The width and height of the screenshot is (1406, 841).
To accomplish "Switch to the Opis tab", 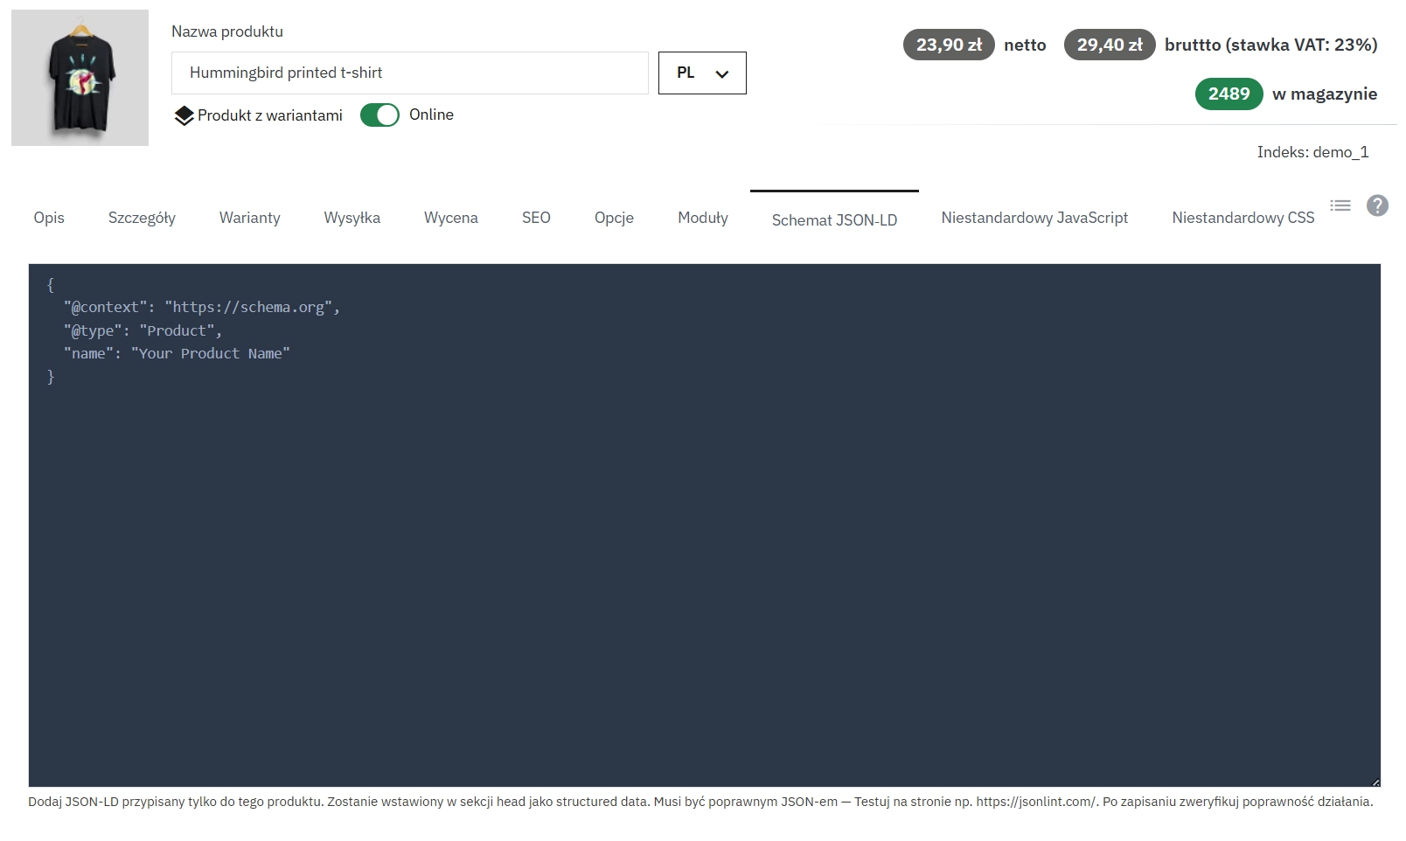I will tap(48, 218).
